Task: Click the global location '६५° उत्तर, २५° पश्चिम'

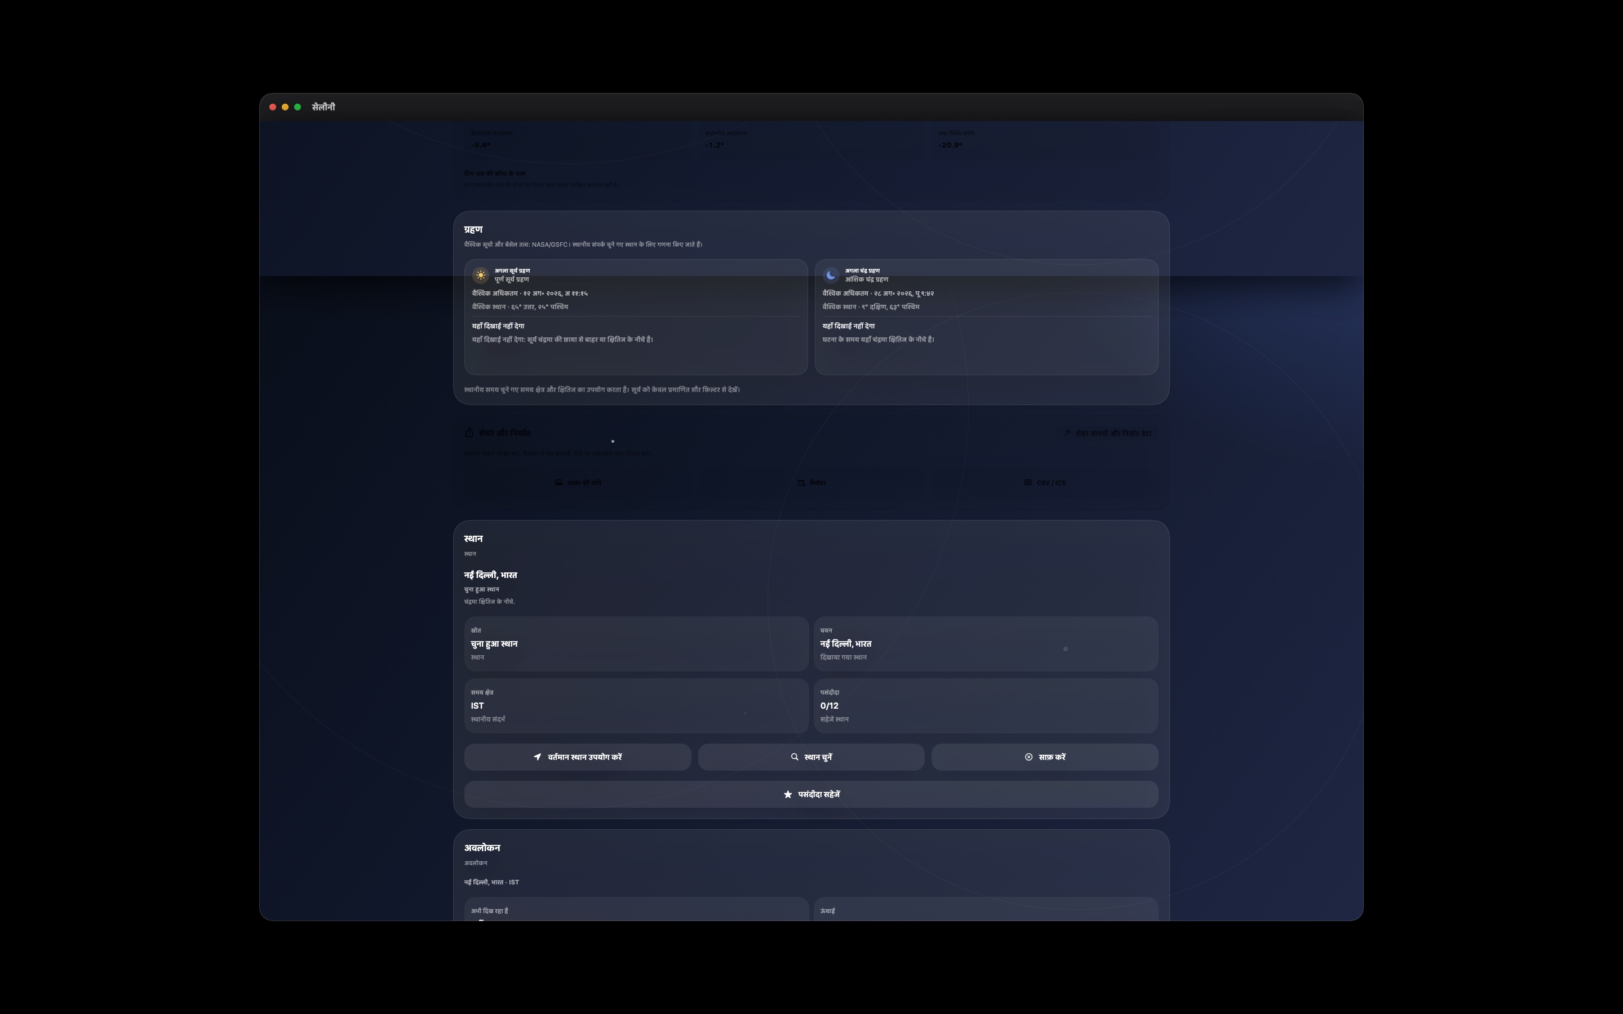Action: click(539, 307)
